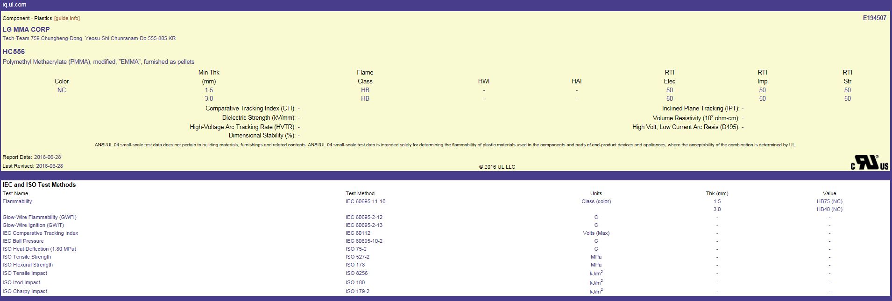Viewport: 892px width, 301px height.
Task: Click the LG MMA CORP company name
Action: 26,29
